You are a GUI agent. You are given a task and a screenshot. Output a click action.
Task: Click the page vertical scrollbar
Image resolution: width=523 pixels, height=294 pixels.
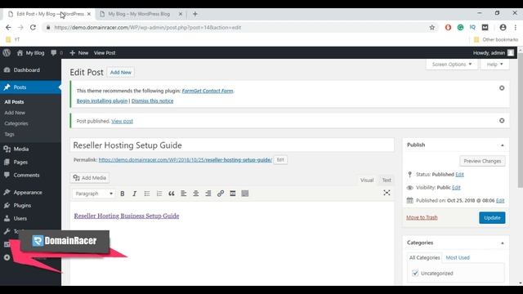(x=521, y=120)
